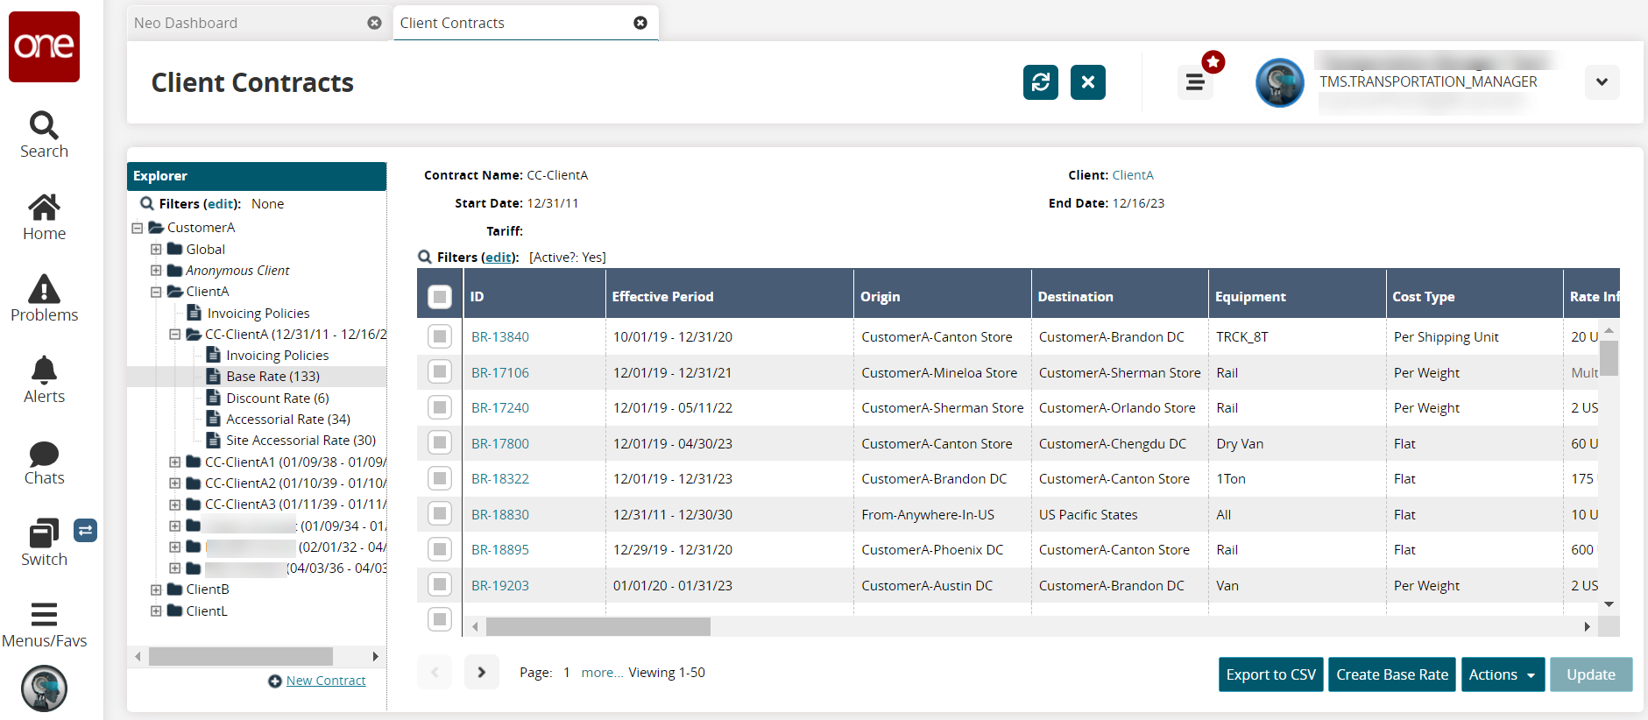Click the ONE logo icon
This screenshot has height=720, width=1648.
pos(44,46)
